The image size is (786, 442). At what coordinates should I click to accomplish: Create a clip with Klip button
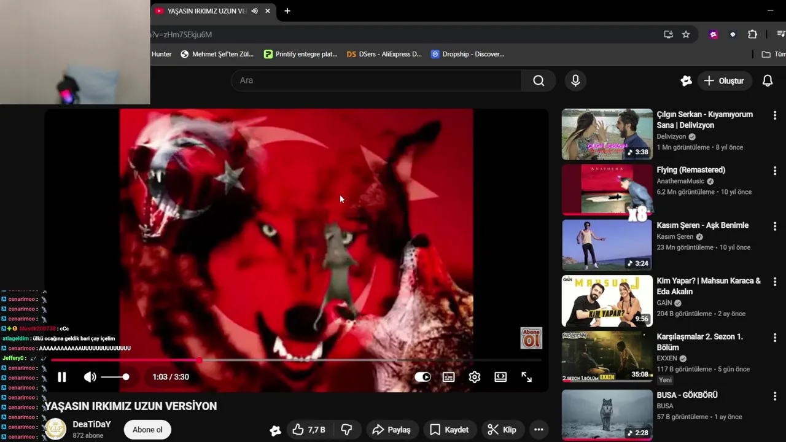pyautogui.click(x=502, y=430)
